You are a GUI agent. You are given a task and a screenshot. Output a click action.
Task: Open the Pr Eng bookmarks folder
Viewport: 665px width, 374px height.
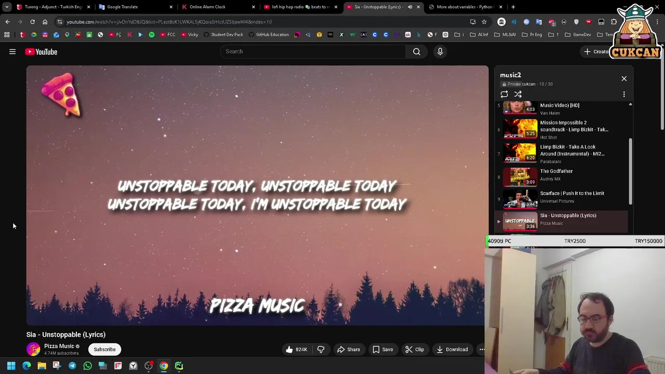click(532, 35)
